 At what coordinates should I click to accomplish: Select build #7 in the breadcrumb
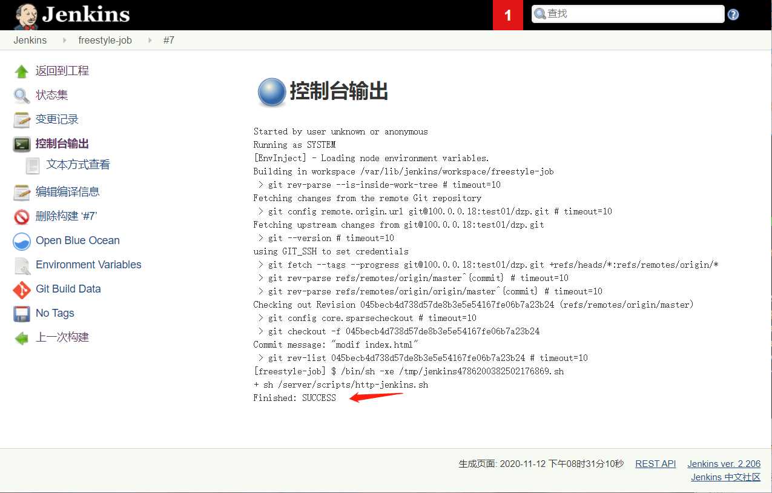point(169,40)
